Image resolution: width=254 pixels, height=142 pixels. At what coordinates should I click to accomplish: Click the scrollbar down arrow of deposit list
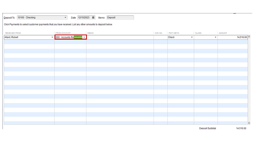click(x=249, y=123)
